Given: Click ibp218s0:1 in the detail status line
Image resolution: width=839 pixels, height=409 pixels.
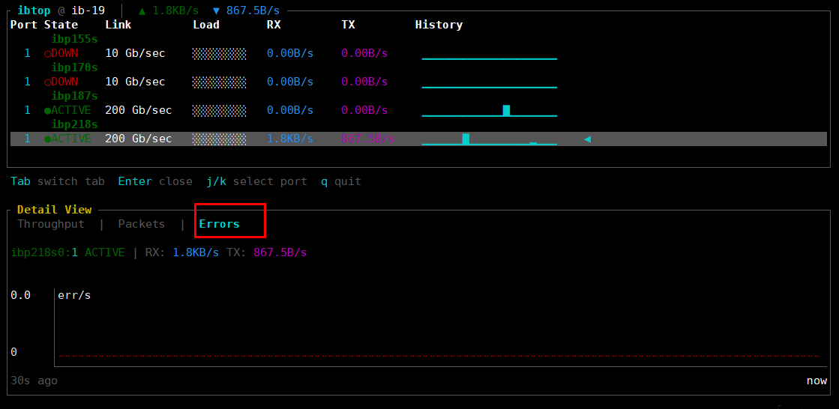Looking at the screenshot, I should (44, 252).
